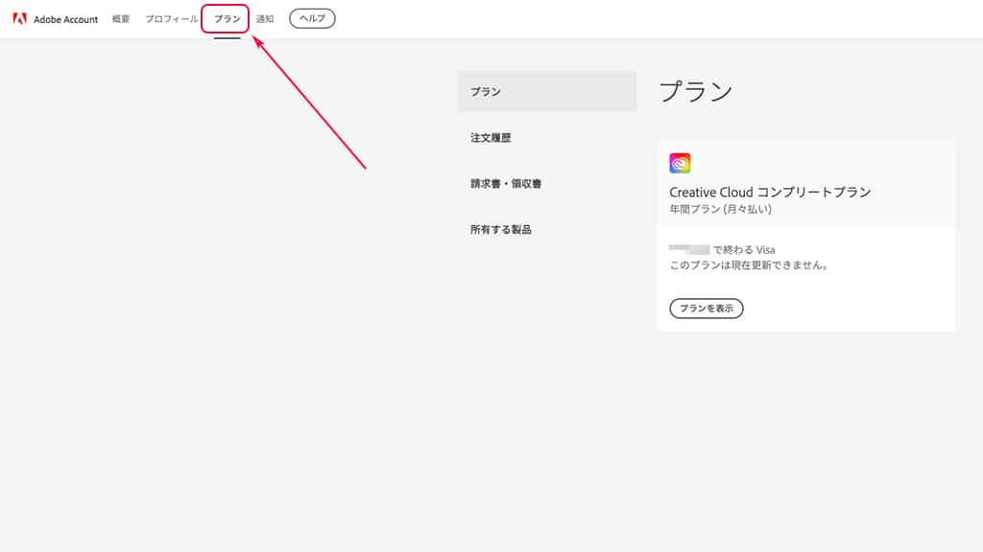
Task: Click the 年間プラン (月々払い) text
Action: 720,209
